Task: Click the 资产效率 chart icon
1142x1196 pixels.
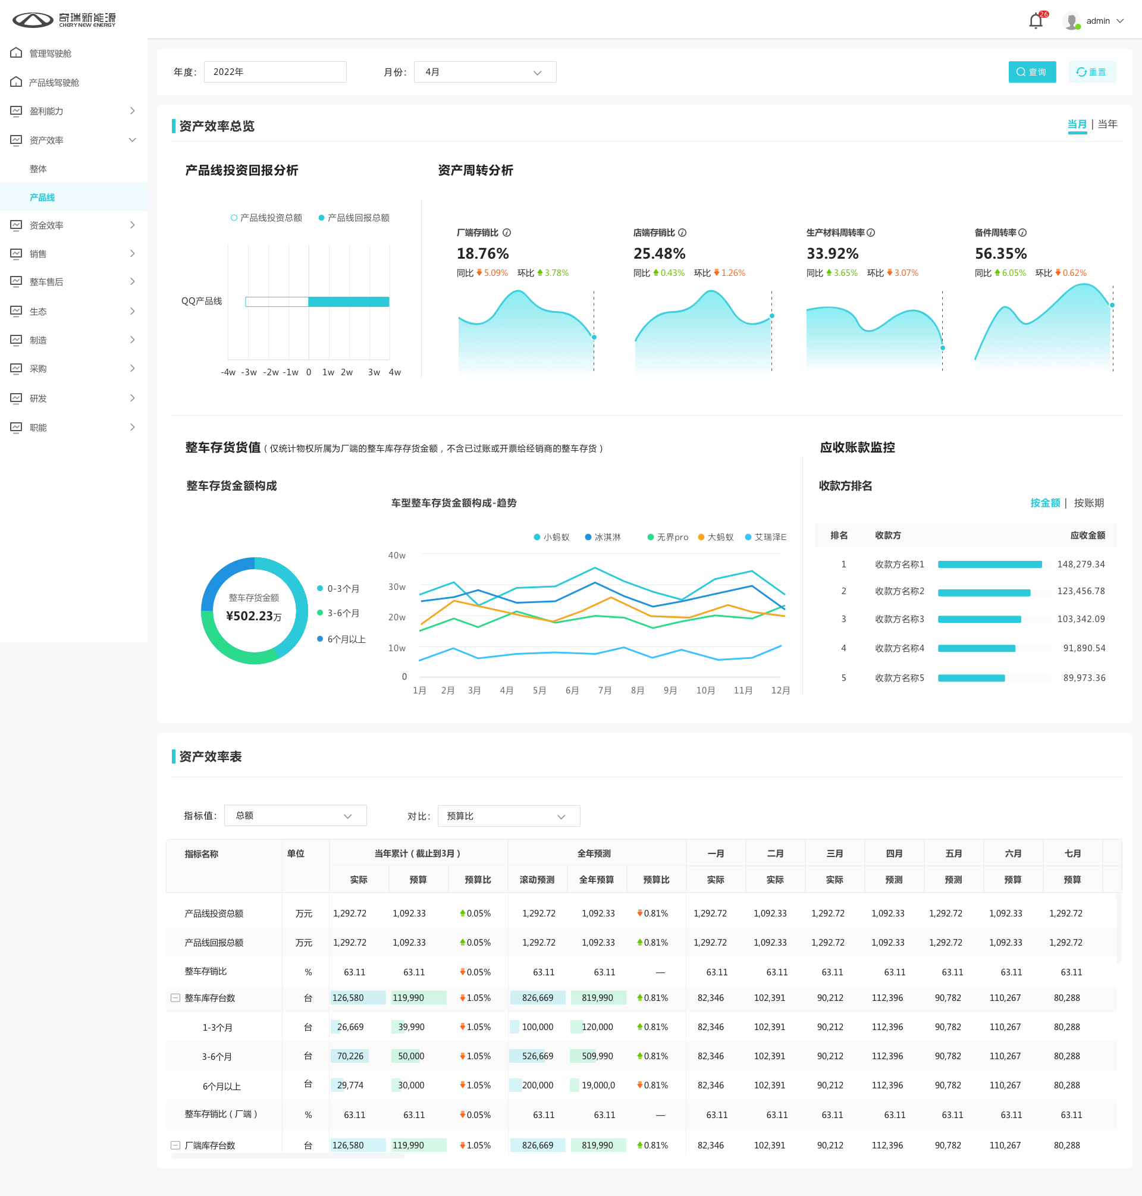Action: point(17,140)
